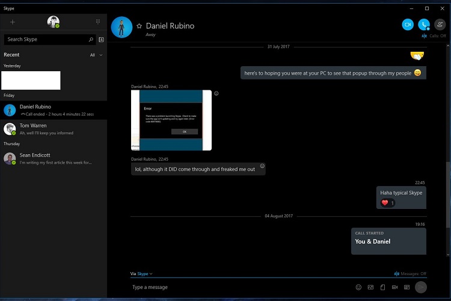Minimize the Skype window
The height and width of the screenshot is (301, 451).
[411, 8]
